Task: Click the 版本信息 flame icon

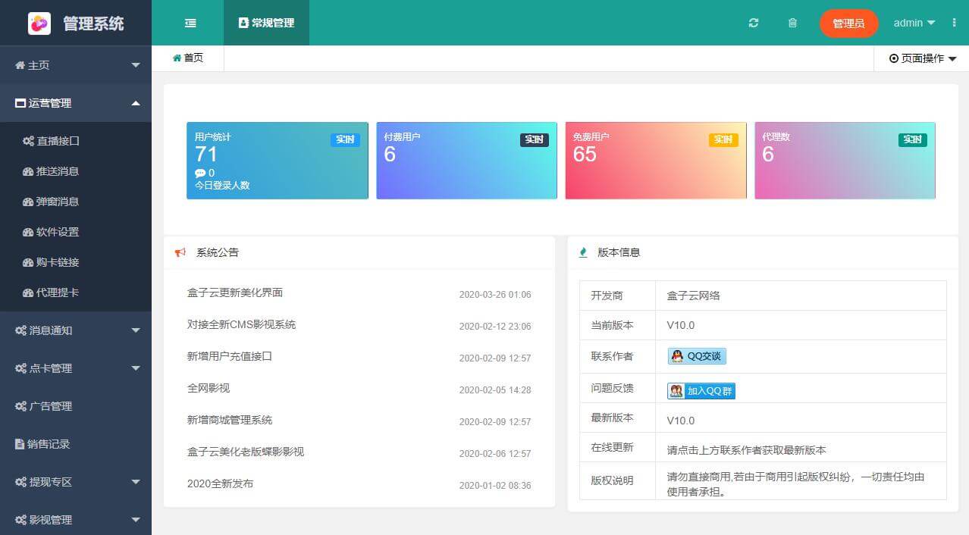Action: click(x=582, y=252)
